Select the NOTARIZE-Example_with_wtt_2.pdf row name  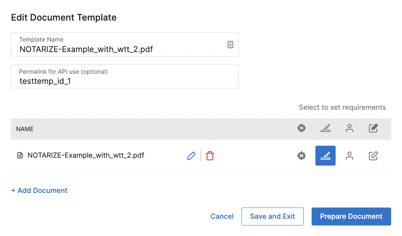pos(86,155)
